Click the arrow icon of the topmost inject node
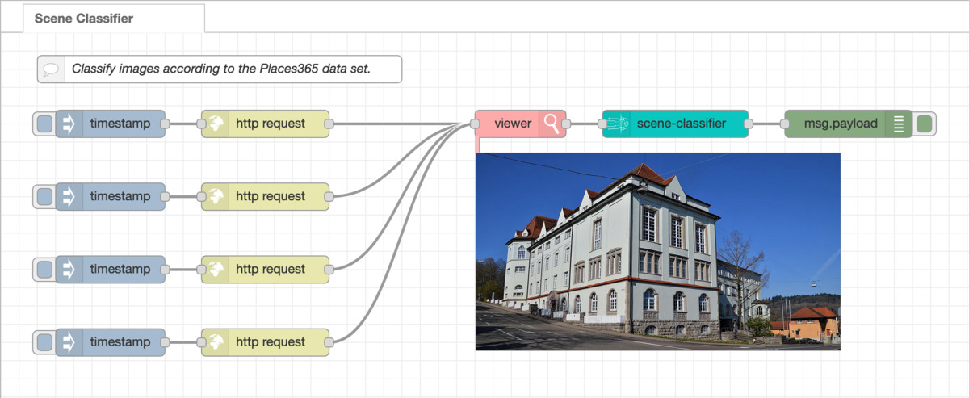Screen dimensions: 969x398 [x=69, y=124]
